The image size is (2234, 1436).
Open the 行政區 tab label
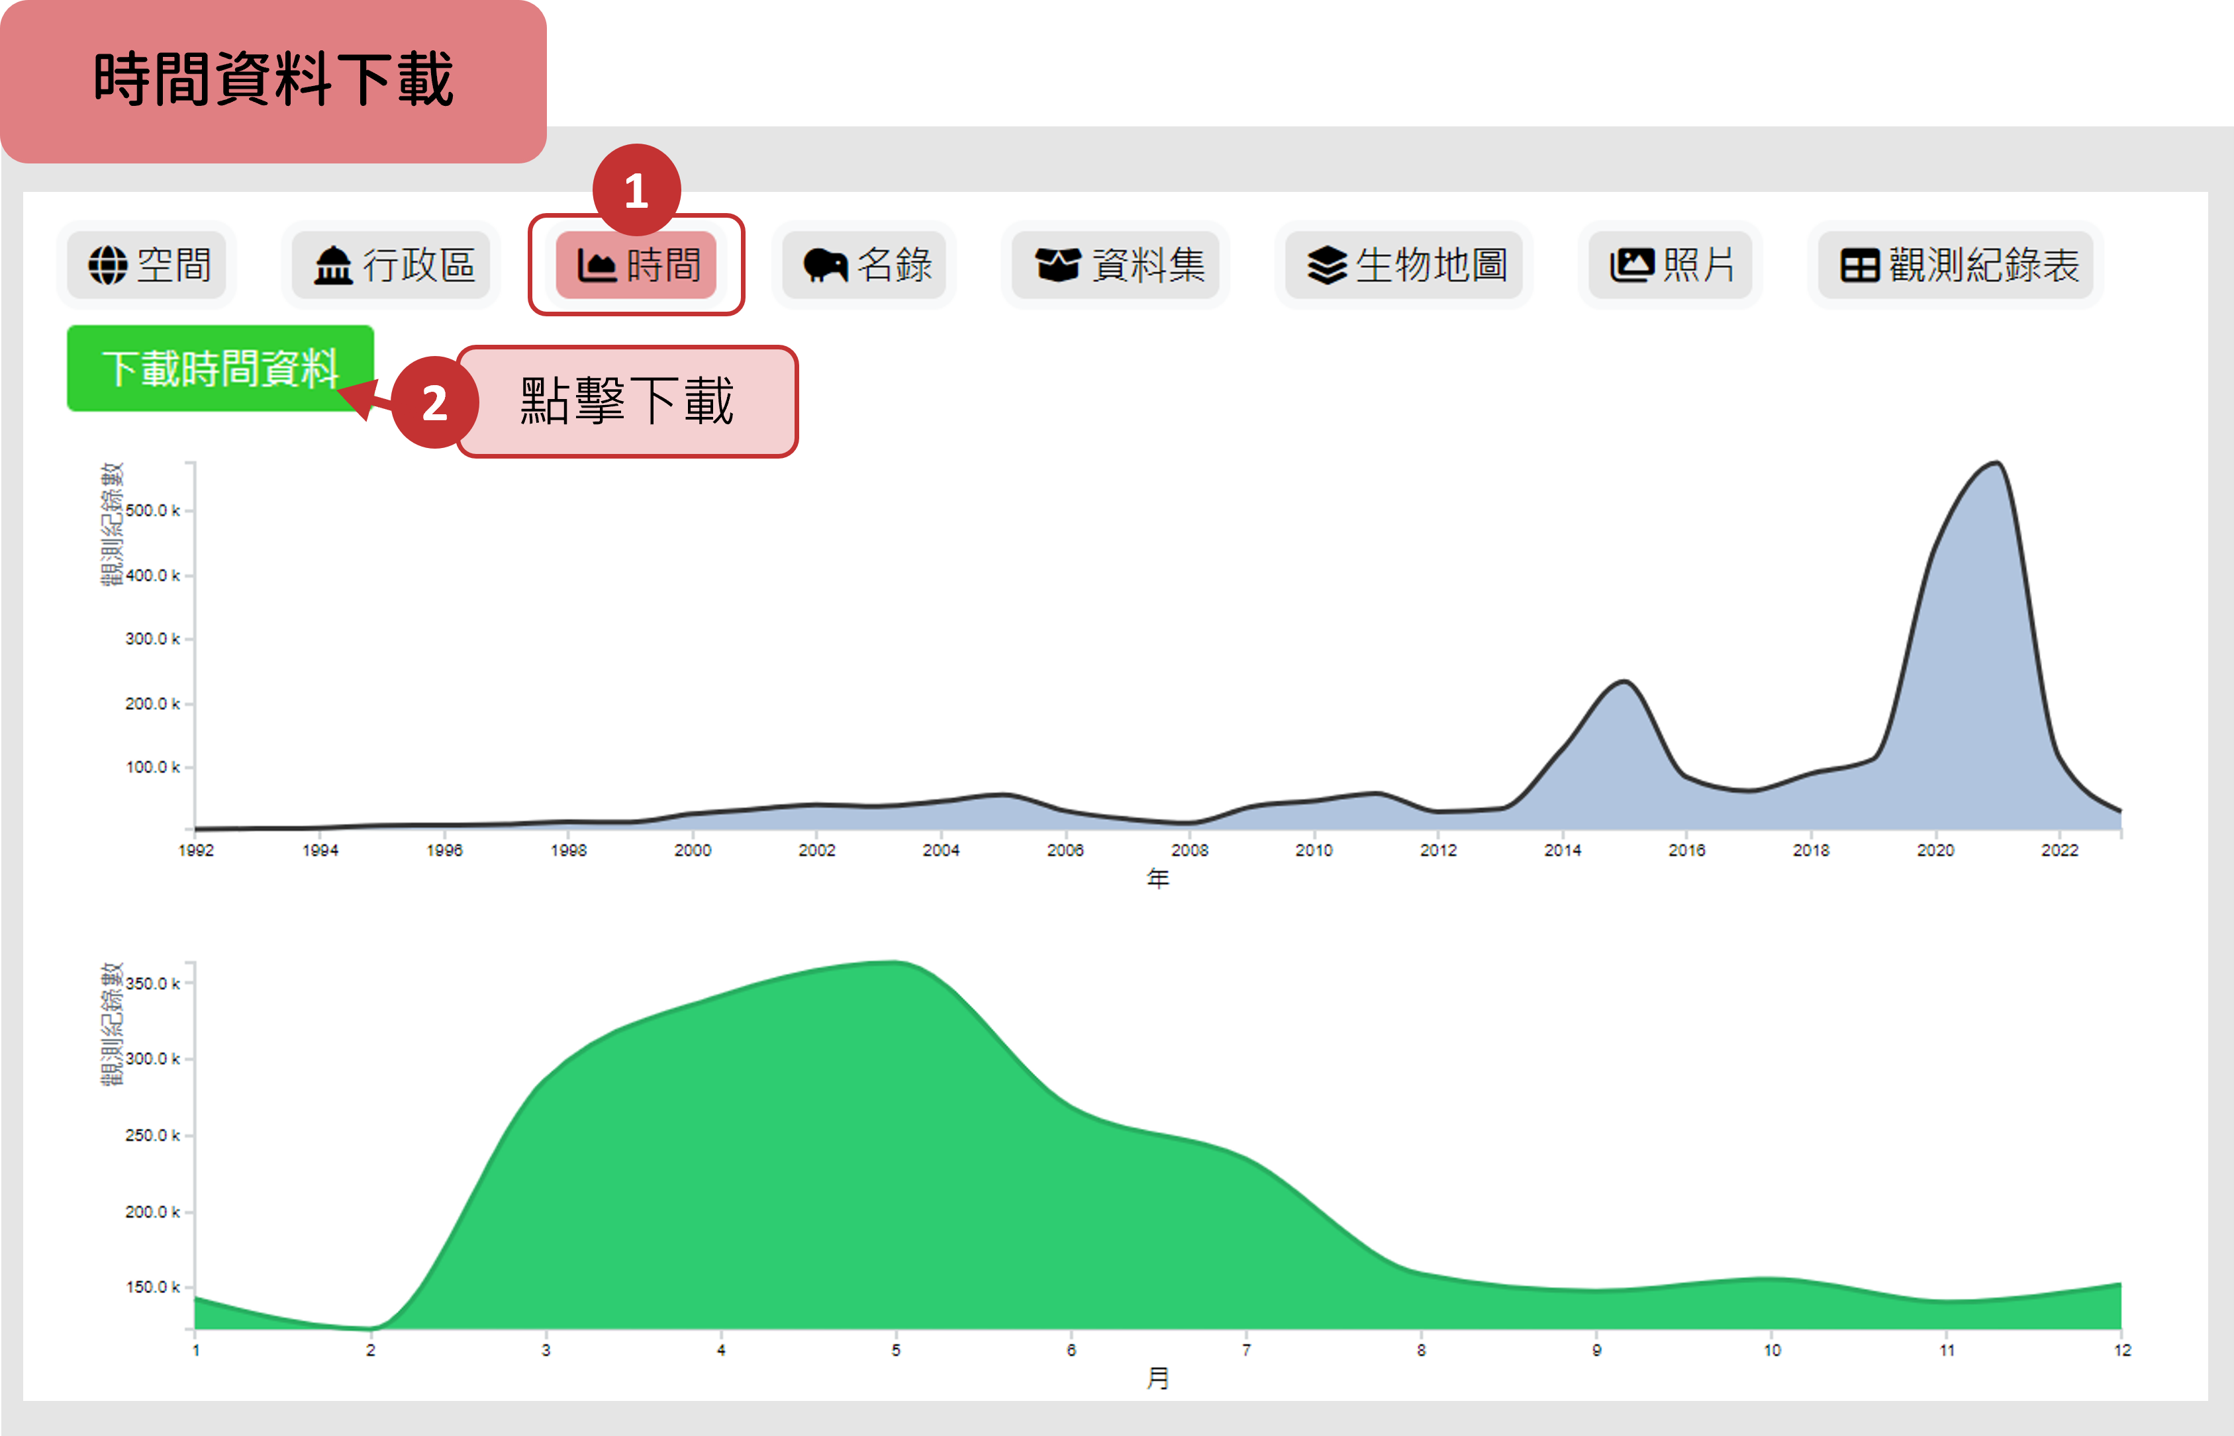point(419,266)
